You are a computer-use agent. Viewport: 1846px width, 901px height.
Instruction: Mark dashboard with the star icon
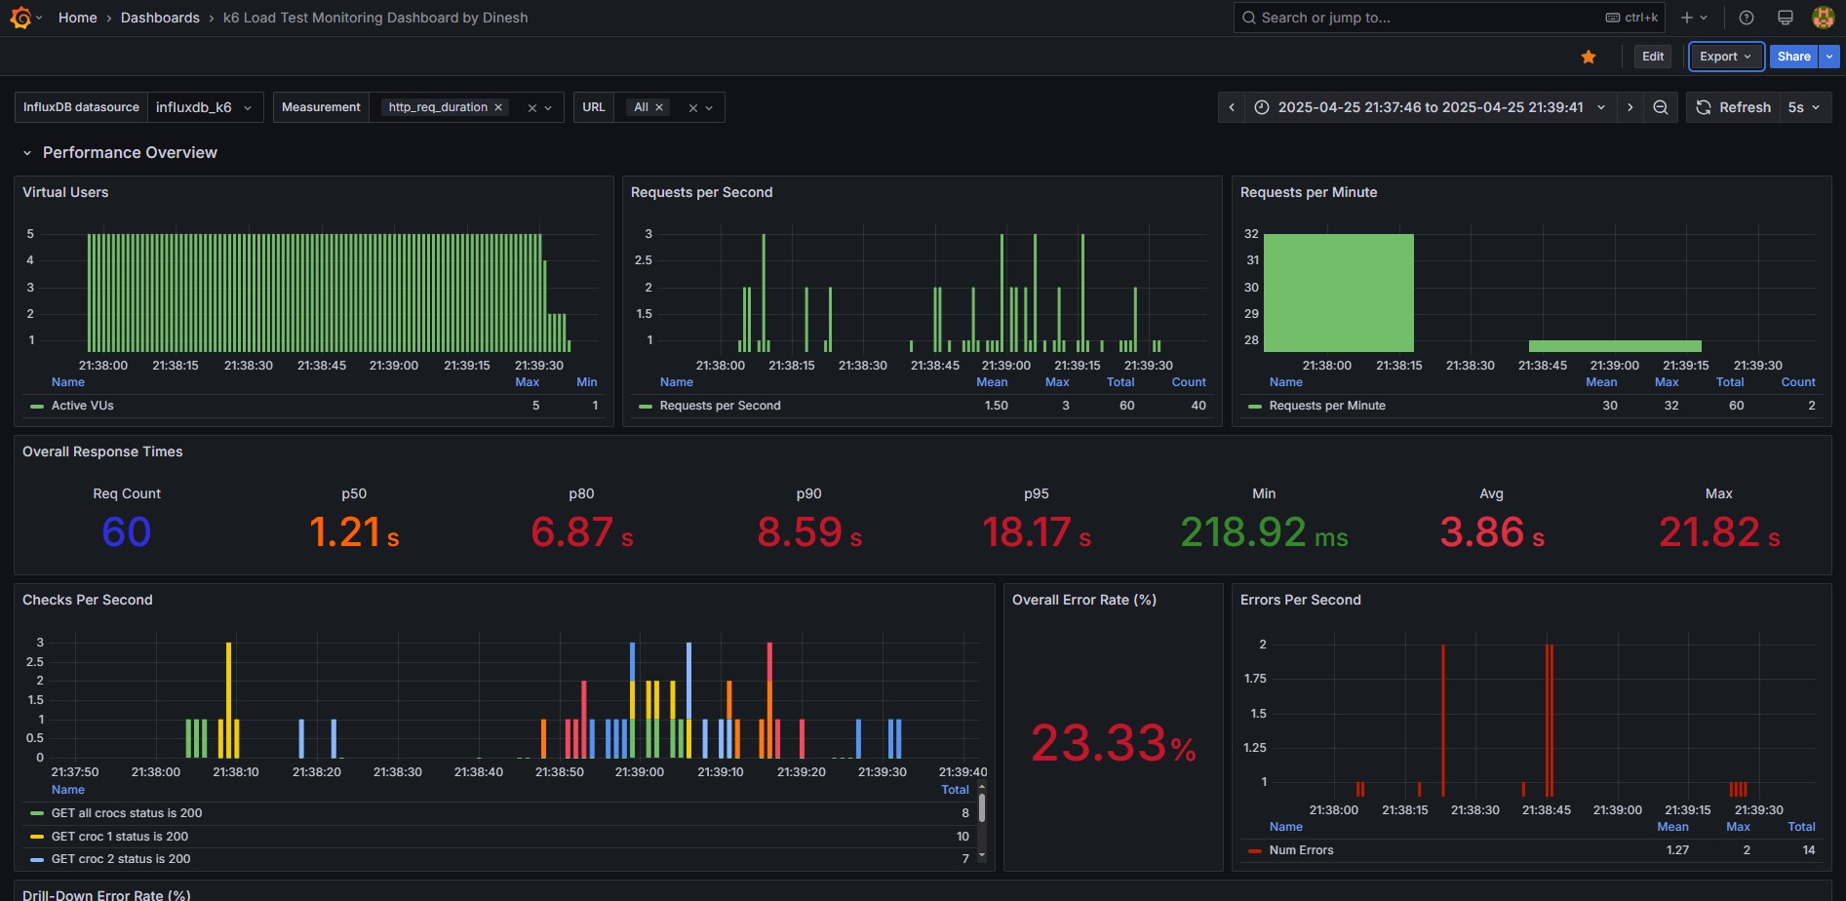coord(1589,57)
